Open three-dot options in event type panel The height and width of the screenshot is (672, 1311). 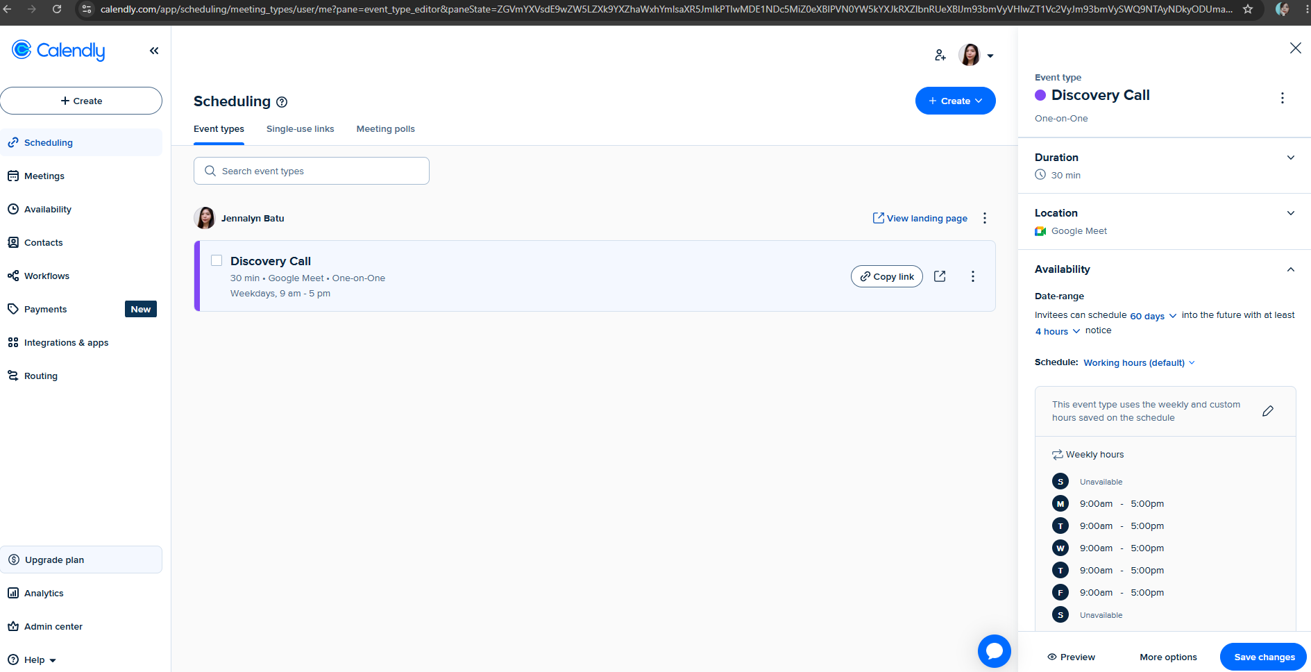[x=1283, y=98]
